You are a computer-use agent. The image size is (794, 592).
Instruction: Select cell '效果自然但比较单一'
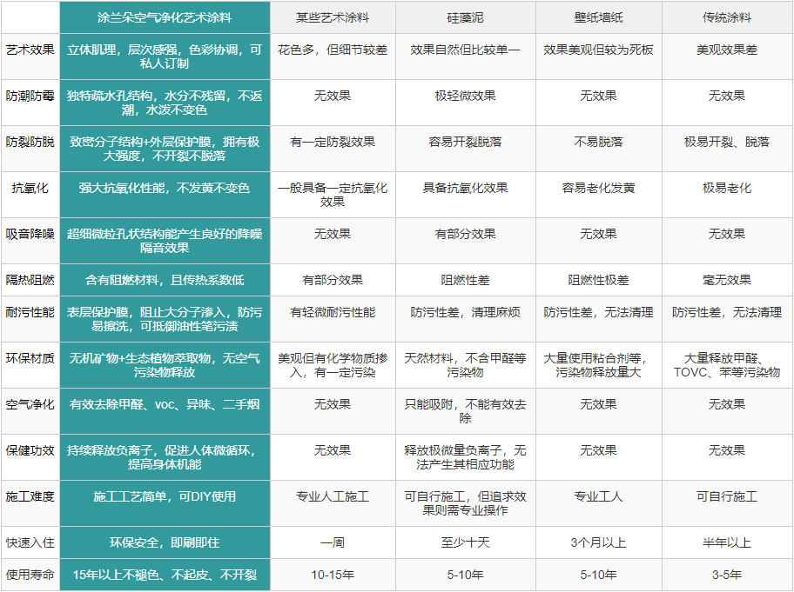466,57
